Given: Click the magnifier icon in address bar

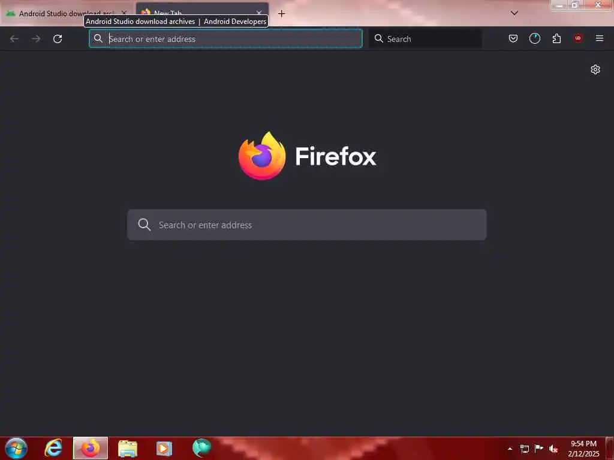Looking at the screenshot, I should pos(98,38).
